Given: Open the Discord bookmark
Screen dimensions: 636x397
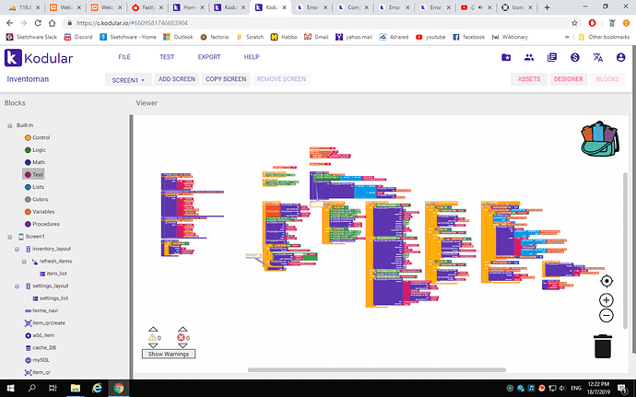Looking at the screenshot, I should tap(78, 37).
